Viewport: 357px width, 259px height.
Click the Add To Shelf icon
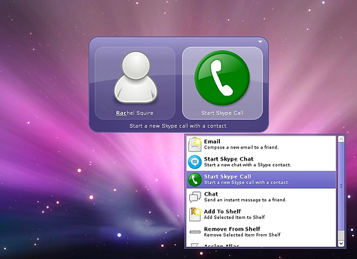[195, 214]
